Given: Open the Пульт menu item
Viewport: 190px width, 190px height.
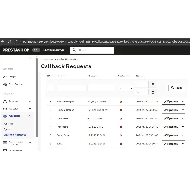Looking at the screenshot, I should click(x=12, y=77).
